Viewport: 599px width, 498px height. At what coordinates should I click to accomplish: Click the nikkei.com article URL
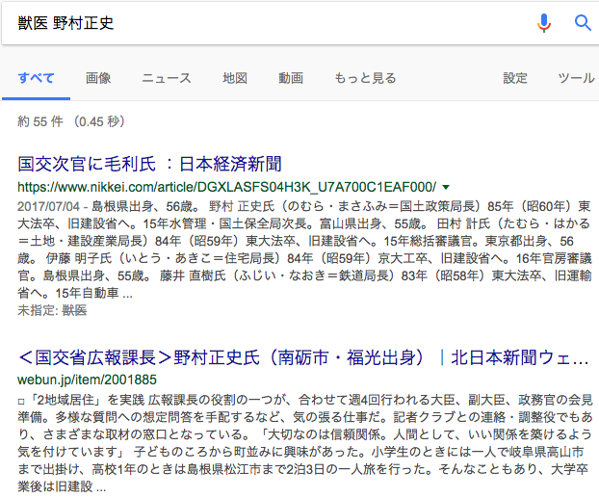(227, 187)
